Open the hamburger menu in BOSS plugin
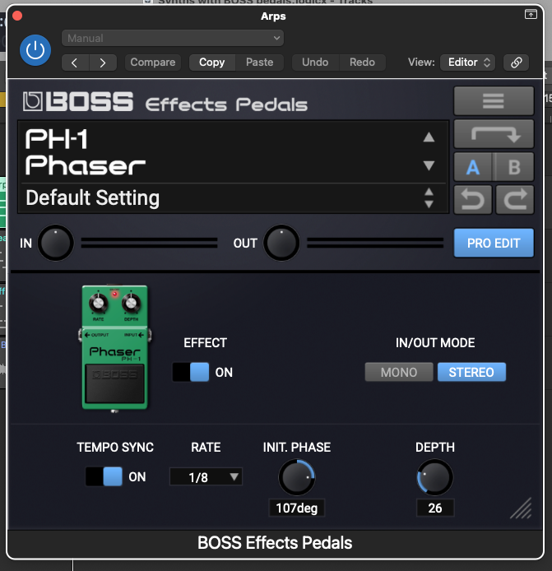 click(x=494, y=101)
